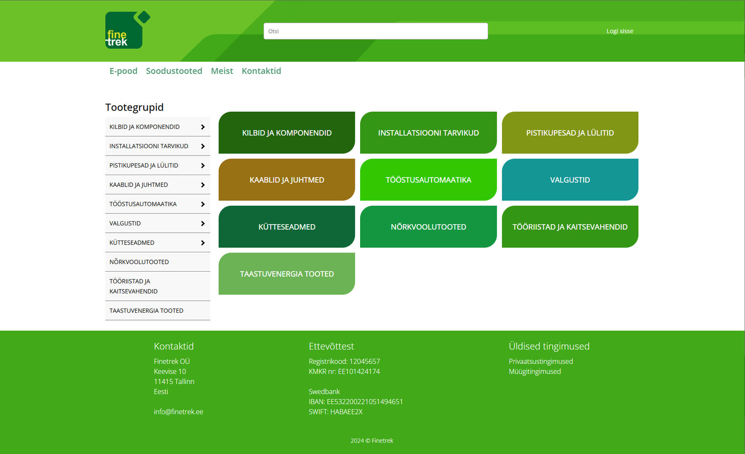
Task: Select bright green Tööstusautomaatika tile
Action: click(428, 180)
